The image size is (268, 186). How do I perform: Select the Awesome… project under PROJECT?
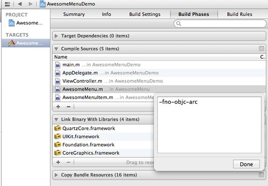tap(26, 23)
